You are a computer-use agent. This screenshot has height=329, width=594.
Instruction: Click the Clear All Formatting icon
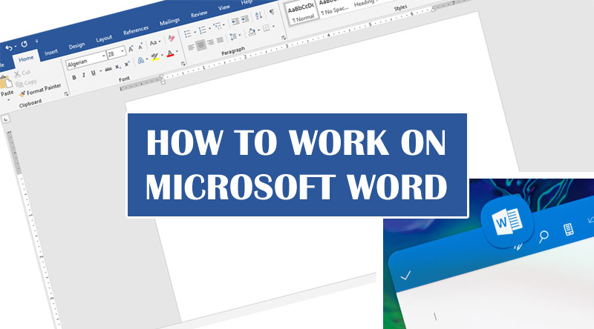pyautogui.click(x=172, y=39)
